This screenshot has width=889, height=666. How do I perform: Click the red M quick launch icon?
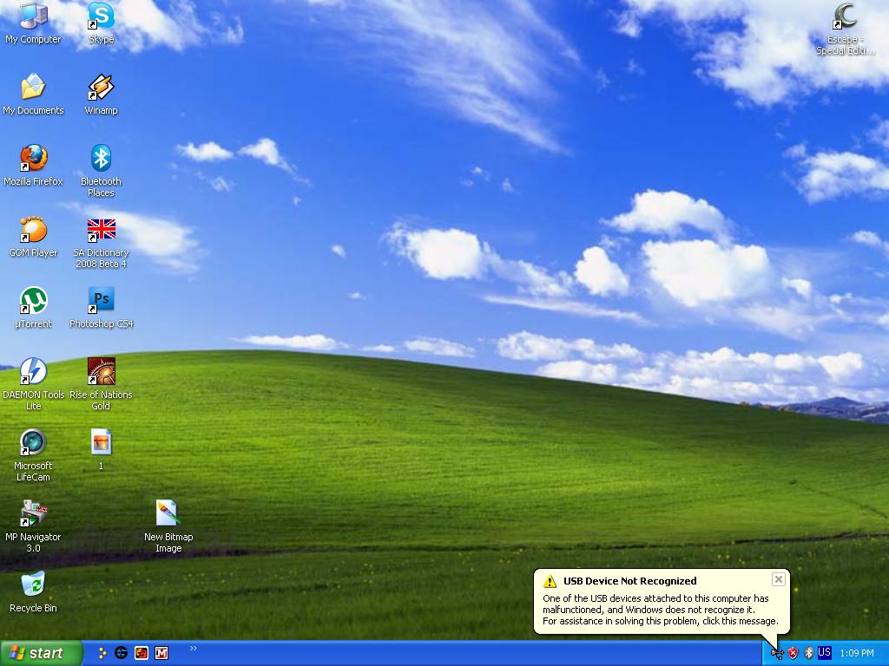161,653
